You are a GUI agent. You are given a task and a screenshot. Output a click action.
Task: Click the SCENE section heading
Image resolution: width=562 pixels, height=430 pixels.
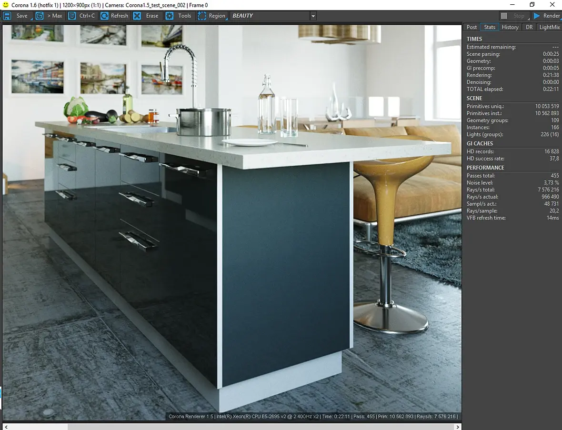click(x=474, y=98)
